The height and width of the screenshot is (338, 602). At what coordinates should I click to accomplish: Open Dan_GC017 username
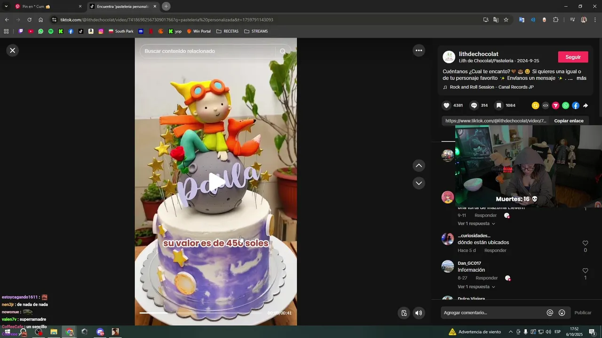point(469,263)
